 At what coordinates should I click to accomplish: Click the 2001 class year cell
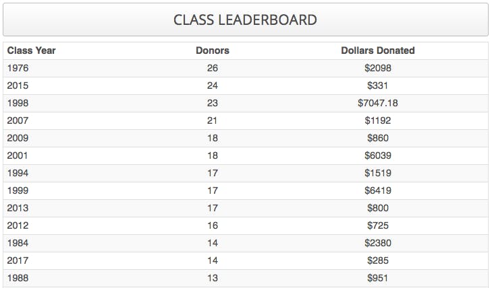[18, 155]
